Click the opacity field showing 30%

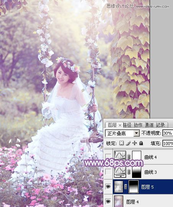pyautogui.click(x=168, y=133)
